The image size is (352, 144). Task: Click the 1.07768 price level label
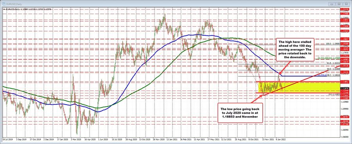tap(345, 124)
